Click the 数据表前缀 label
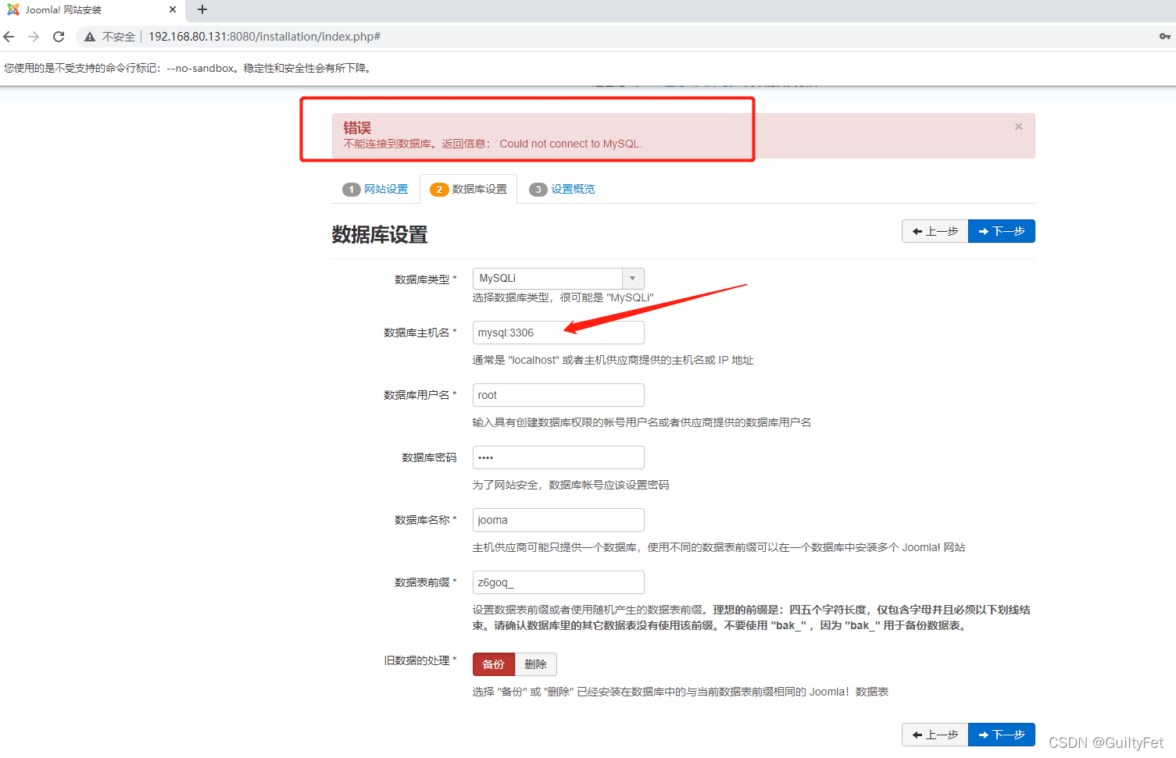The width and height of the screenshot is (1176, 758). (x=425, y=582)
